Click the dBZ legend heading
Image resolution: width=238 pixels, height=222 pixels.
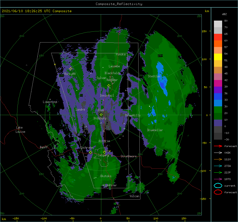click(x=224, y=14)
